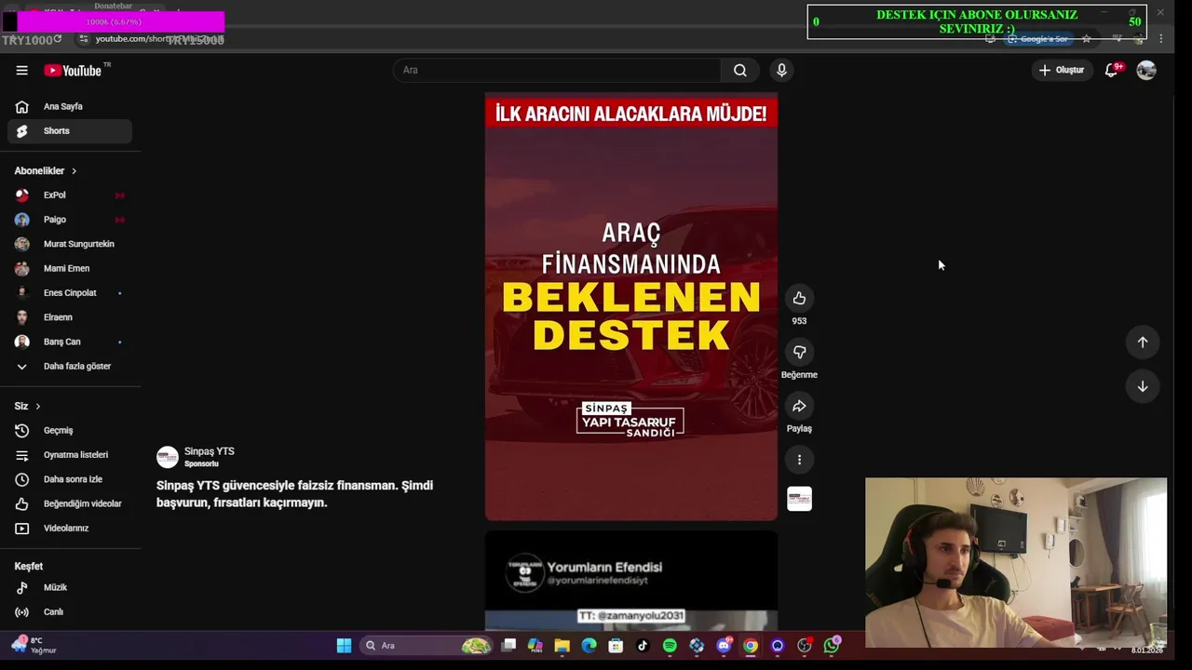Click Sinpaş YTS channel name
The height and width of the screenshot is (670, 1192).
(x=209, y=451)
